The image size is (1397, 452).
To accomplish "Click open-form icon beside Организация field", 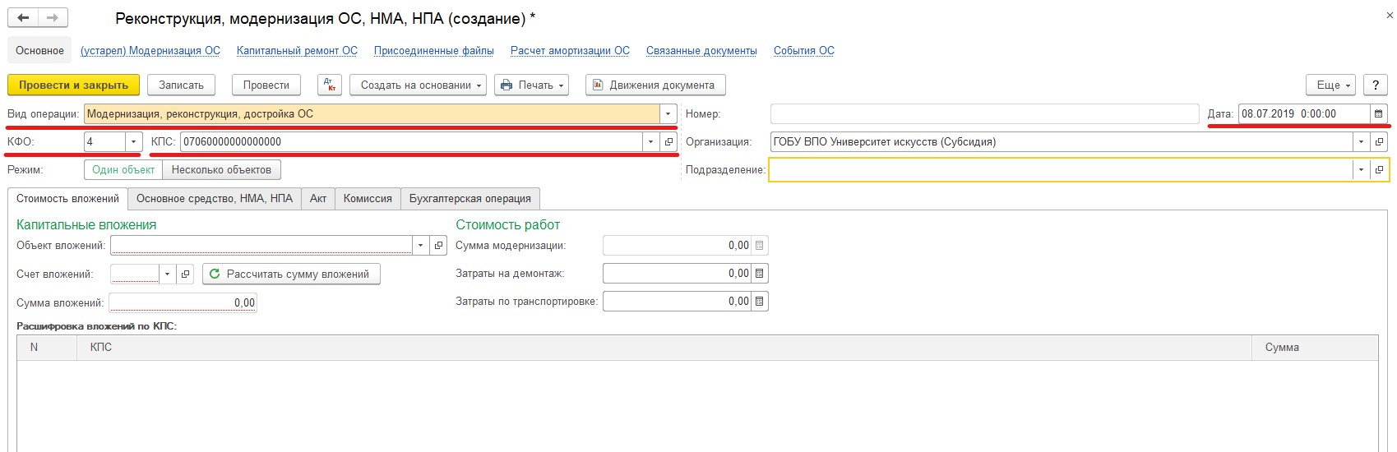I will coord(1379,142).
